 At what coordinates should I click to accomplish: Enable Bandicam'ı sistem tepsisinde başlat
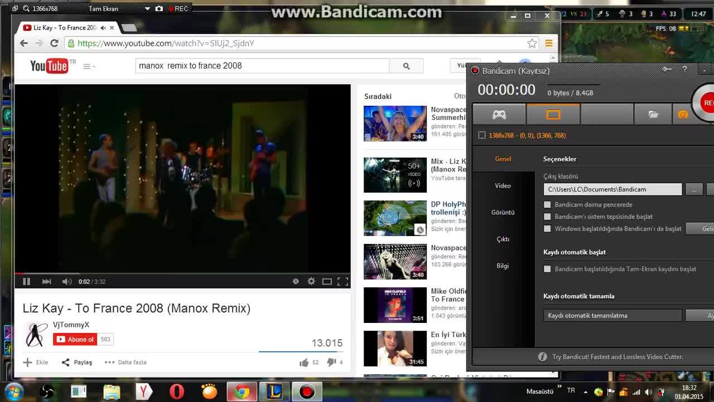(547, 217)
